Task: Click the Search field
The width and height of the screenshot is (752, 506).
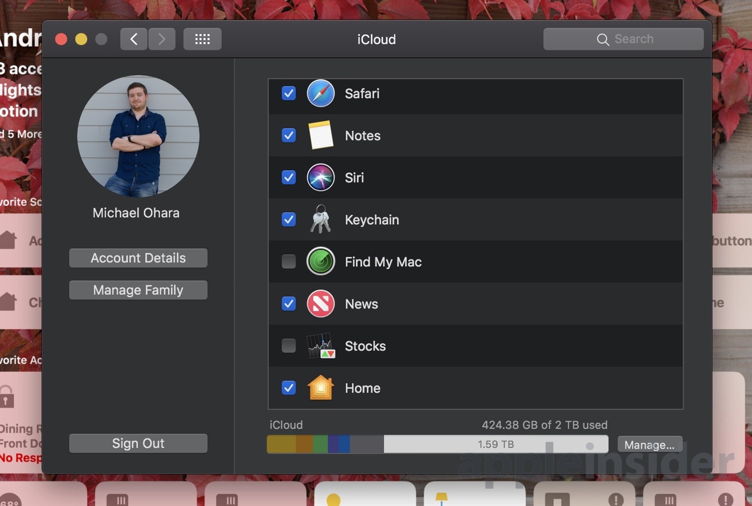Action: 624,39
